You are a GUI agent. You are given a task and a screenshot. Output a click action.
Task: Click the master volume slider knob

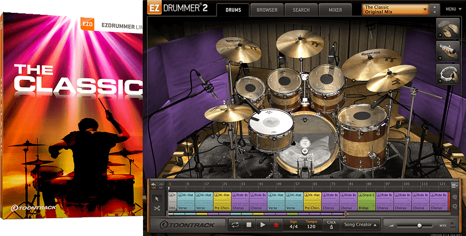(x=419, y=226)
